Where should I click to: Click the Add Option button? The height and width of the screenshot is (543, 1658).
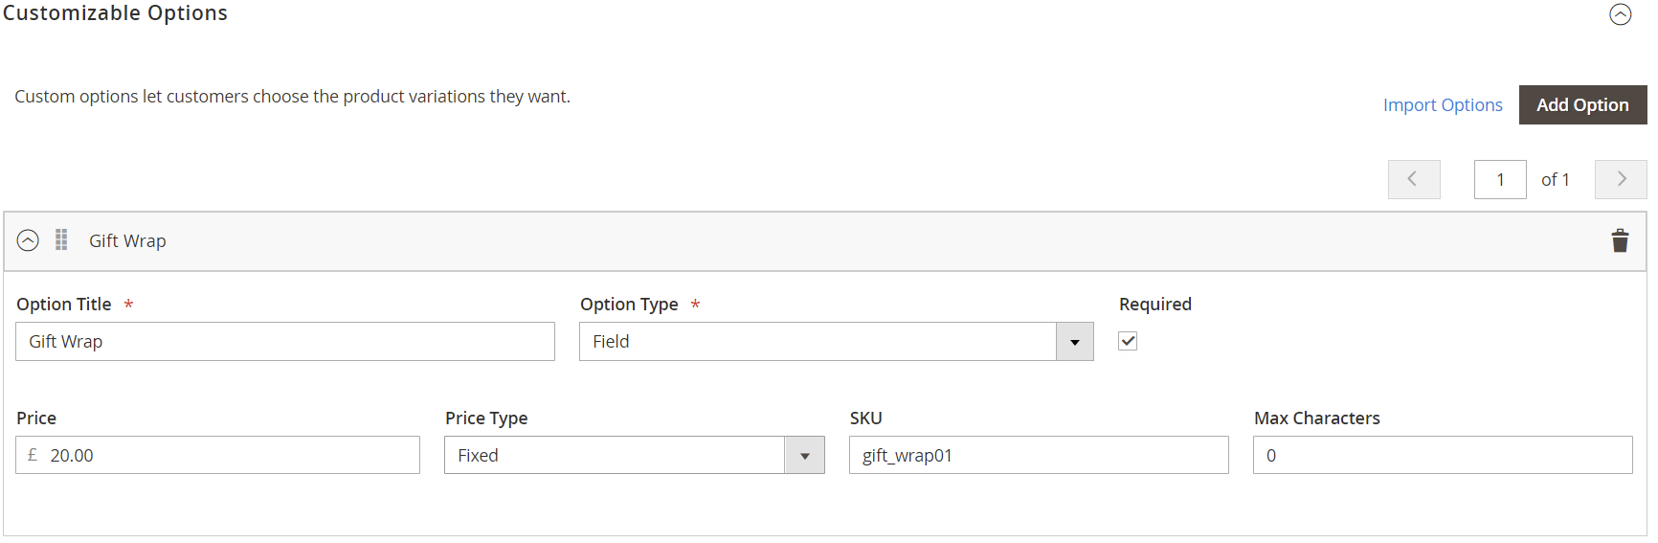coord(1581,104)
